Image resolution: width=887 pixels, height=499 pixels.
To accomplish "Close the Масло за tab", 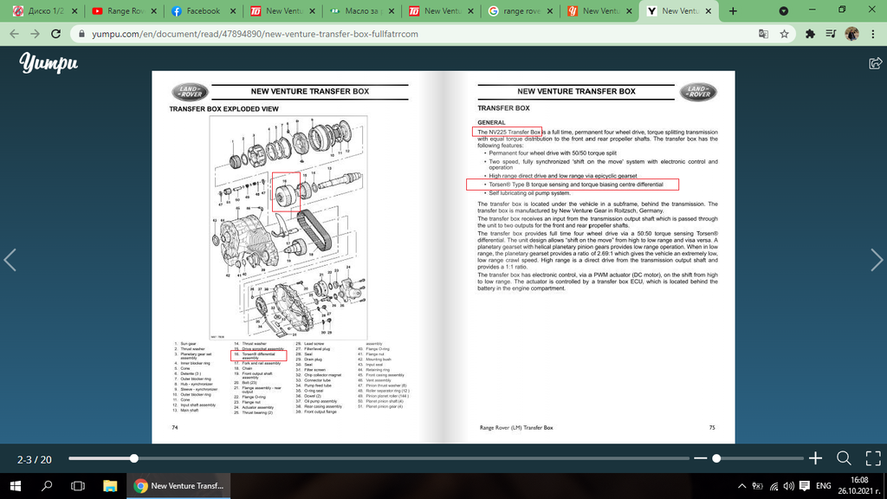I will [392, 10].
